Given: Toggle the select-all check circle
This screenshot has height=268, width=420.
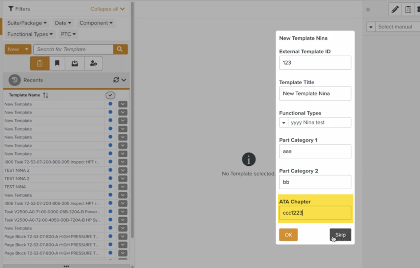Looking at the screenshot, I should pyautogui.click(x=110, y=95).
